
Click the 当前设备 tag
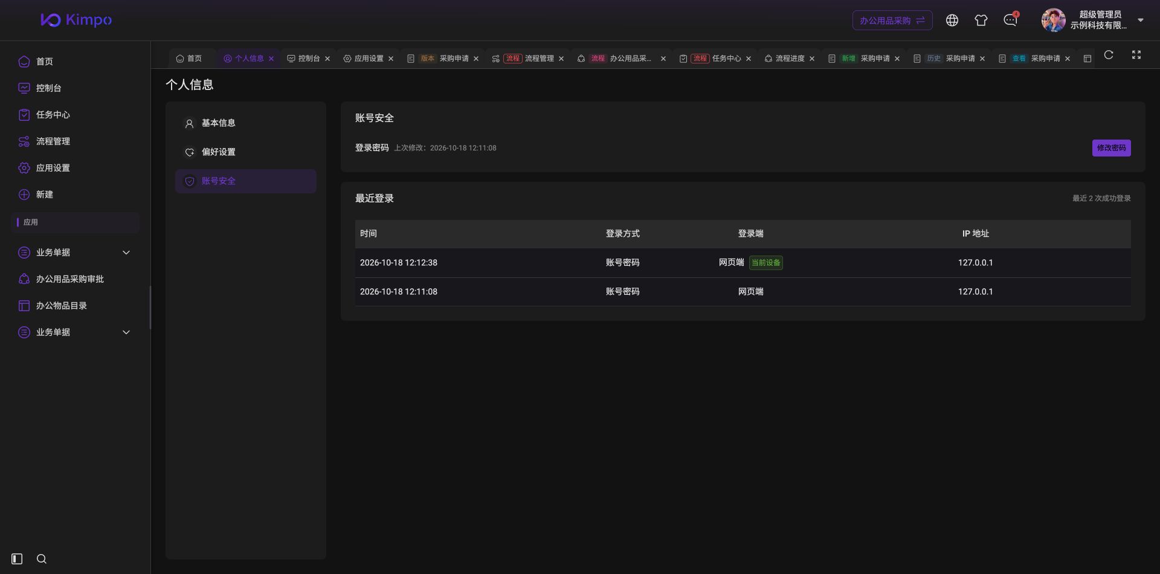[766, 263]
